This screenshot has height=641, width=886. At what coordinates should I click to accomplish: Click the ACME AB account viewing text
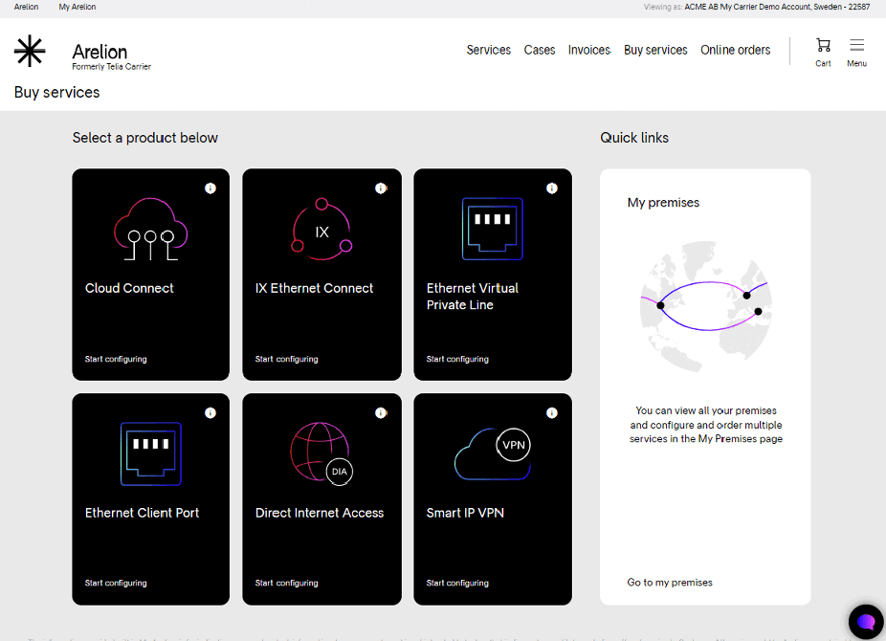(x=777, y=7)
